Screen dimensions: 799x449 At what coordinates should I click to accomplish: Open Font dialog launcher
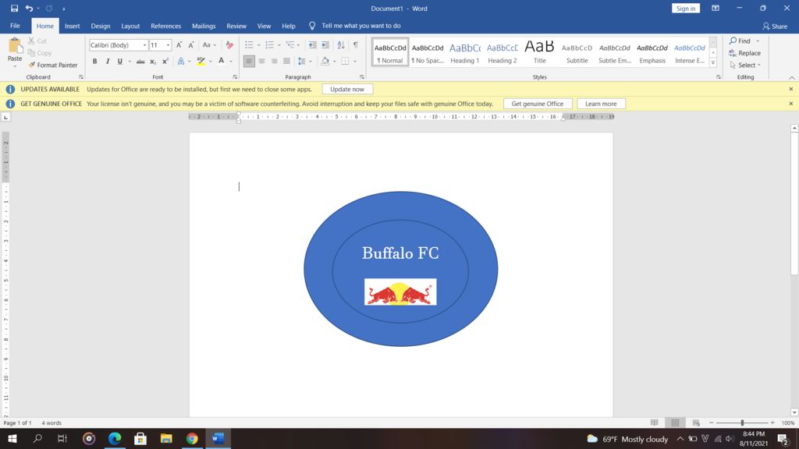point(235,77)
